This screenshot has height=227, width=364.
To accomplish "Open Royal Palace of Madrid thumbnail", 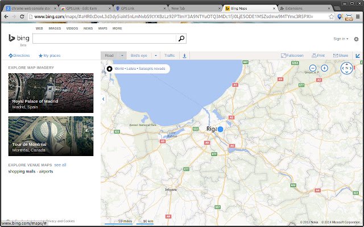I will [x=51, y=93].
